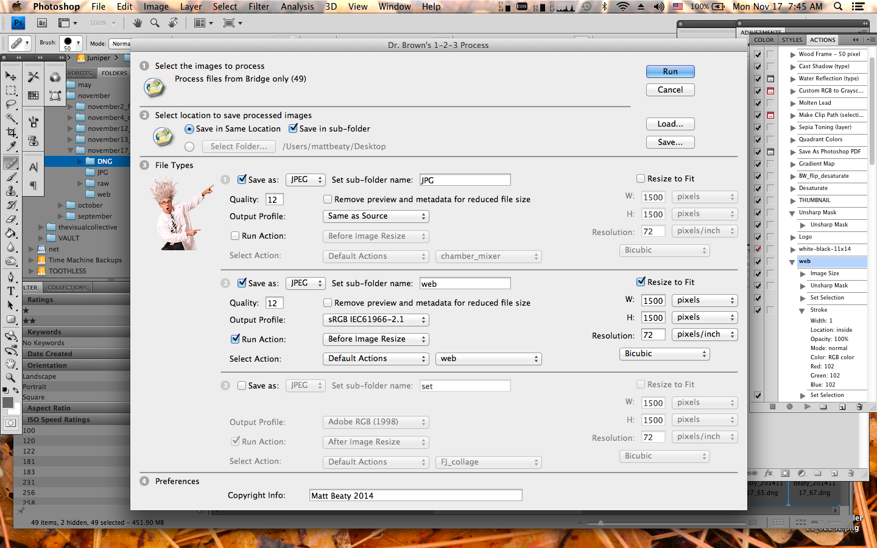877x548 pixels.
Task: Select the Zoom tool in the toolbox
Action: click(11, 378)
